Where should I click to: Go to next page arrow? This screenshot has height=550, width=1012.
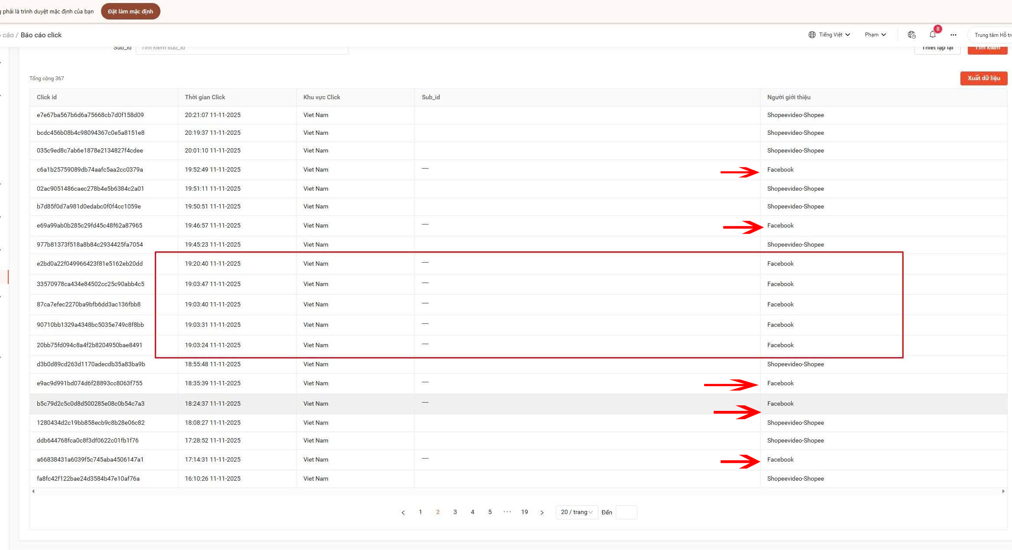[542, 512]
